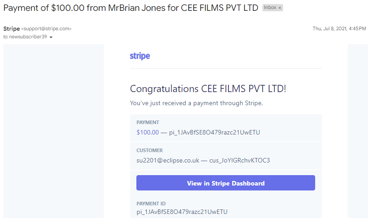368x218 pixels.
Task: Click the 'to newsubscriber39' recipient text
Action: click(25, 37)
